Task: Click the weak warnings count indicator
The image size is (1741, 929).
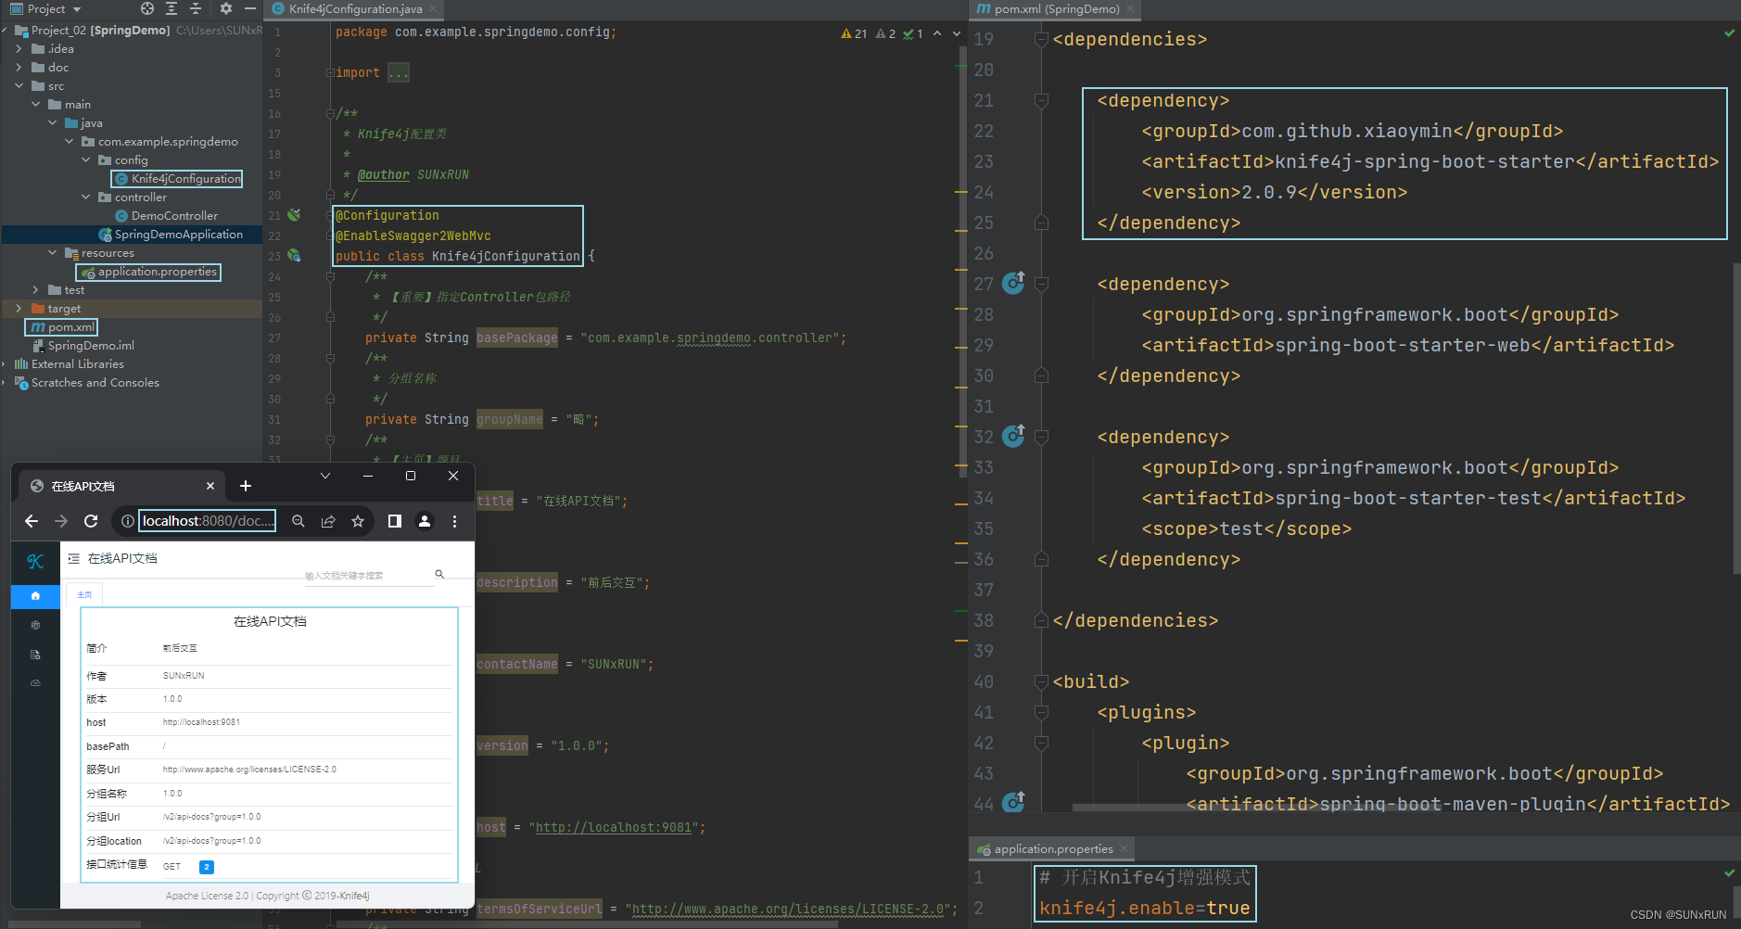Action: (x=885, y=33)
